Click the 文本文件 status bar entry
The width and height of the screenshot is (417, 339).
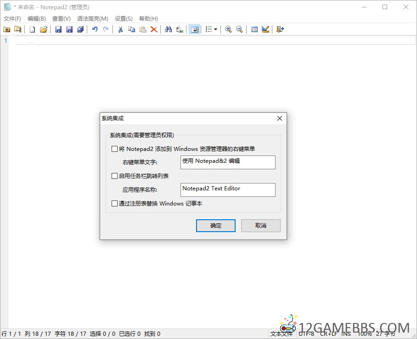282,333
